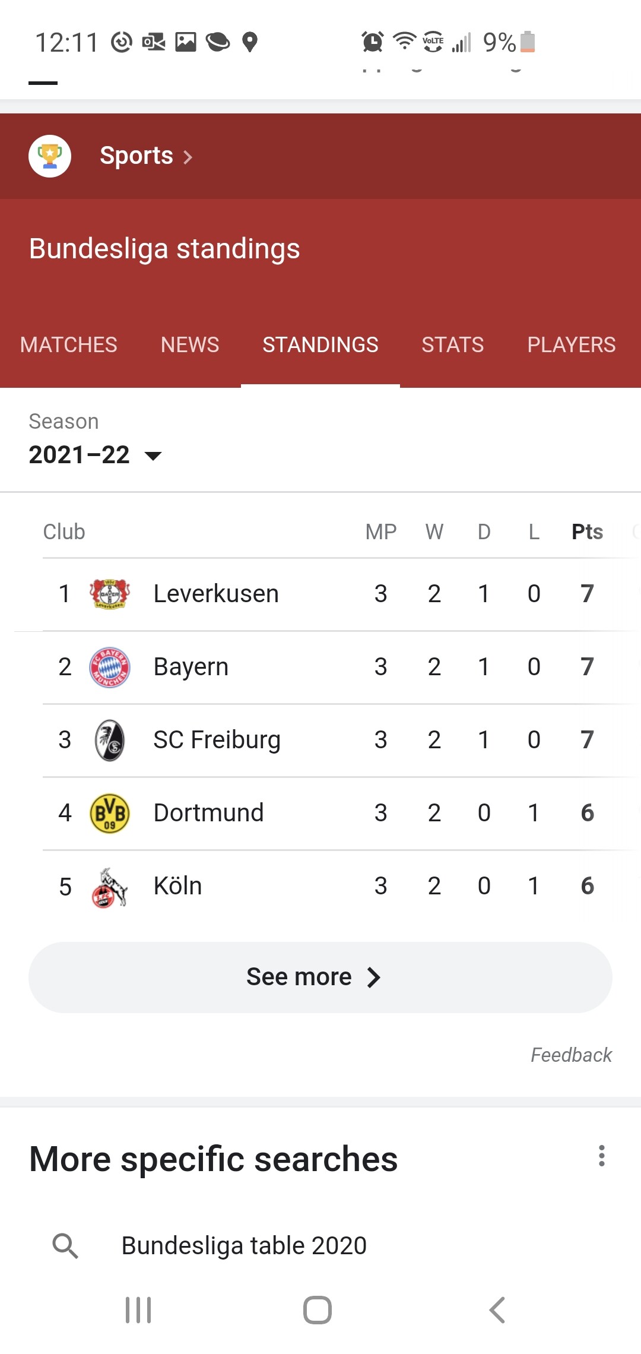The image size is (641, 1354).
Task: Tap the Leverkusen club crest
Action: 110,594
